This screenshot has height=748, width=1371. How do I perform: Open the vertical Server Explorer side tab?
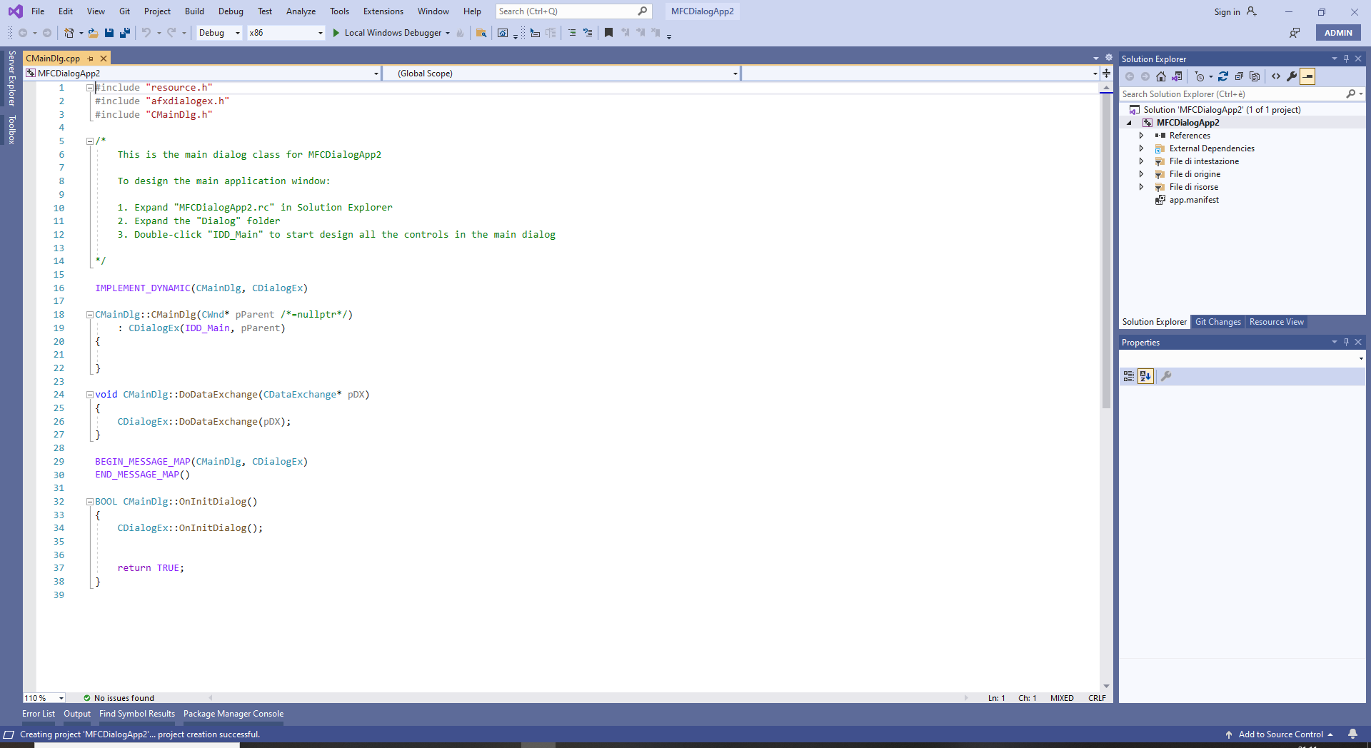(x=11, y=79)
